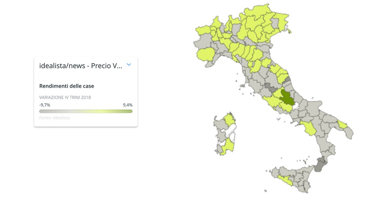Click the "idealista/news - Precio V..." title
Screen dimensions: 387x203
(81, 65)
